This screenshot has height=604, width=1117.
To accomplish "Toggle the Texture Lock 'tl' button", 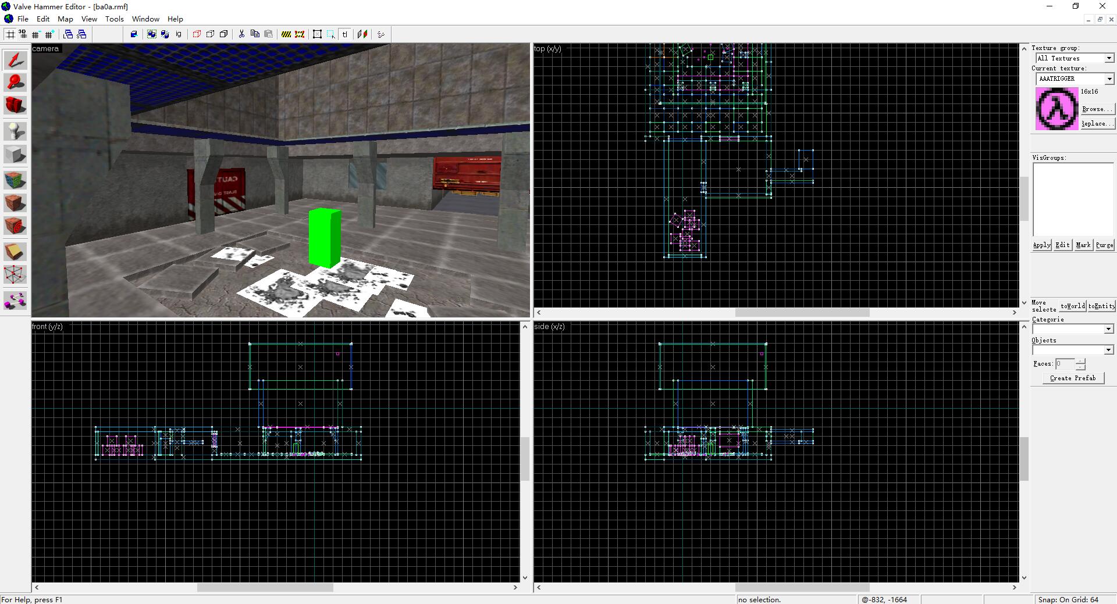I will coord(344,34).
